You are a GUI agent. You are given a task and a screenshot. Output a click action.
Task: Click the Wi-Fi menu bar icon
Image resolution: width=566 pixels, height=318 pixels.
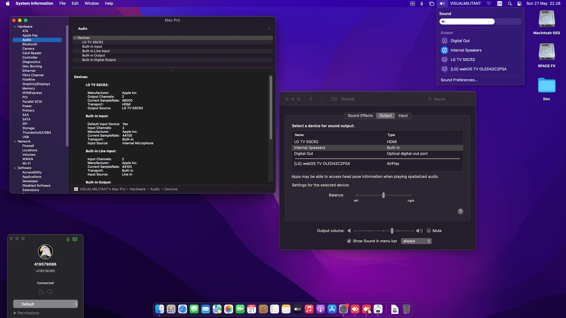[x=489, y=4]
